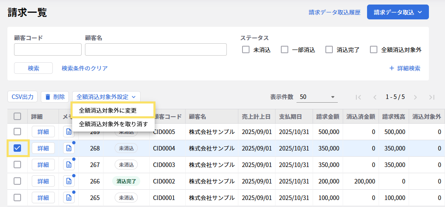Viewport: 445px width, 207px height.
Task: Go to next page arrow
Action: click(x=415, y=97)
